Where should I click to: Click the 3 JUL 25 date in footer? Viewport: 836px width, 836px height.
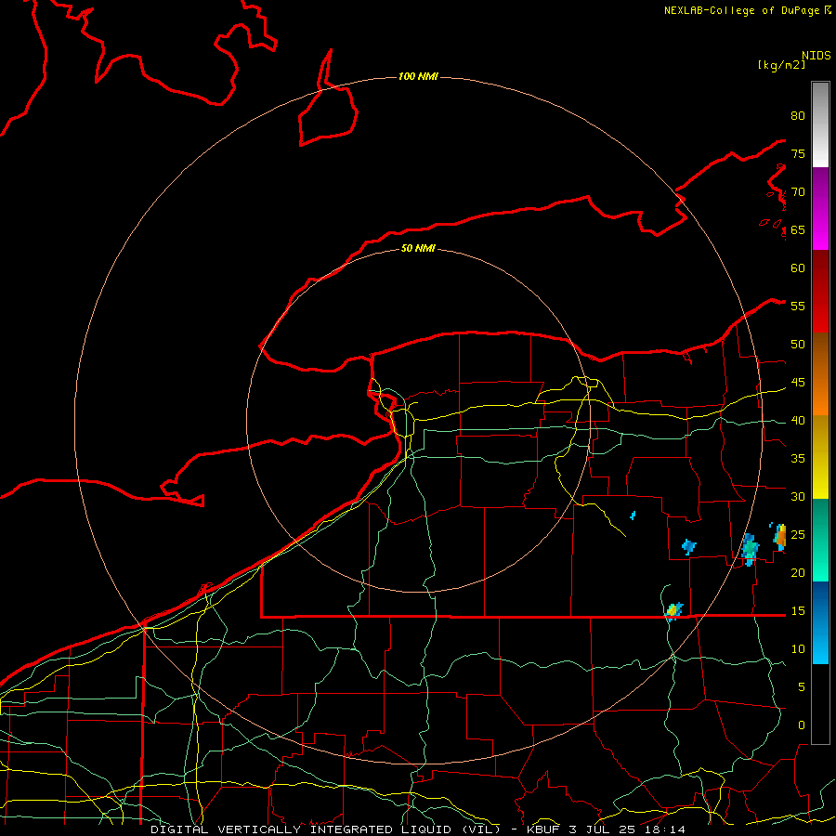pyautogui.click(x=605, y=829)
